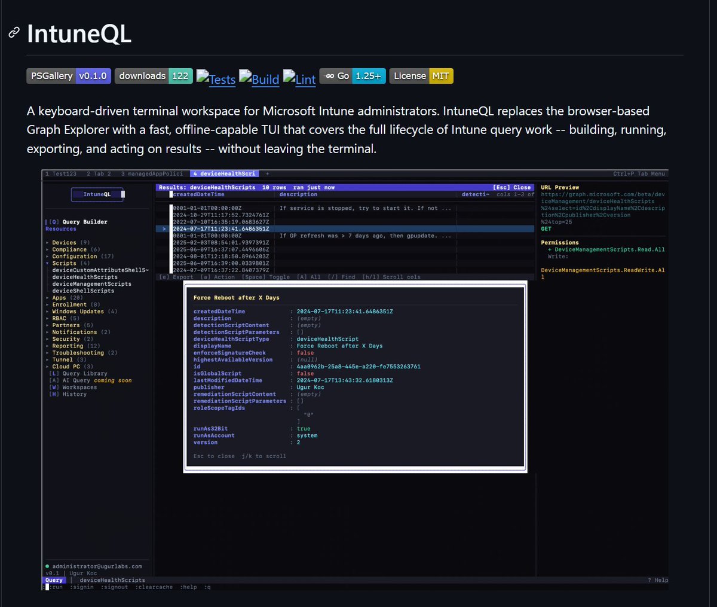The image size is (717, 607).
Task: Expand the RBAC (5) arrow
Action: click(x=48, y=319)
